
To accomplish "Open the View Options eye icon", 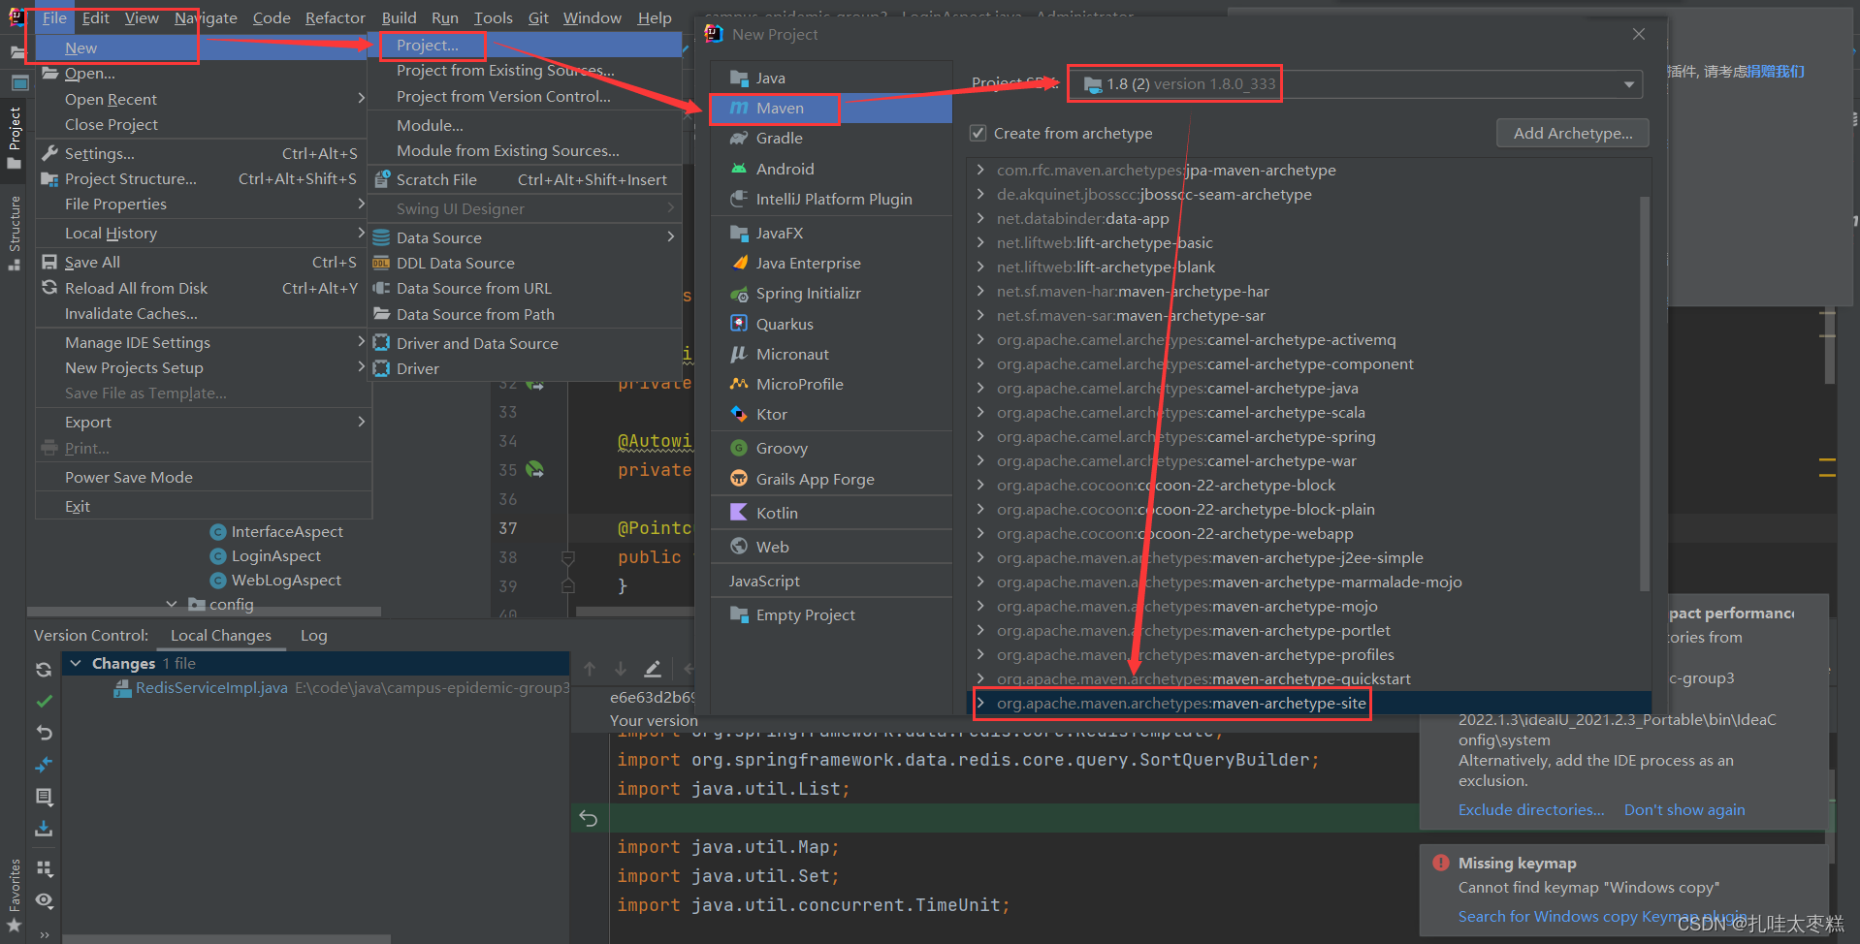I will pos(44,900).
